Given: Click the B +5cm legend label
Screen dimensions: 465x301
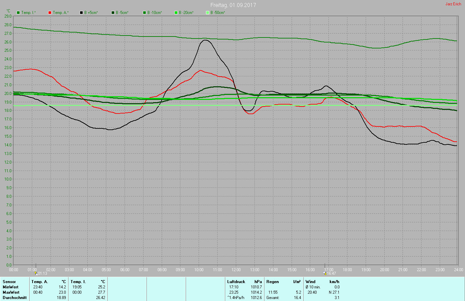Looking at the screenshot, I should [91, 13].
